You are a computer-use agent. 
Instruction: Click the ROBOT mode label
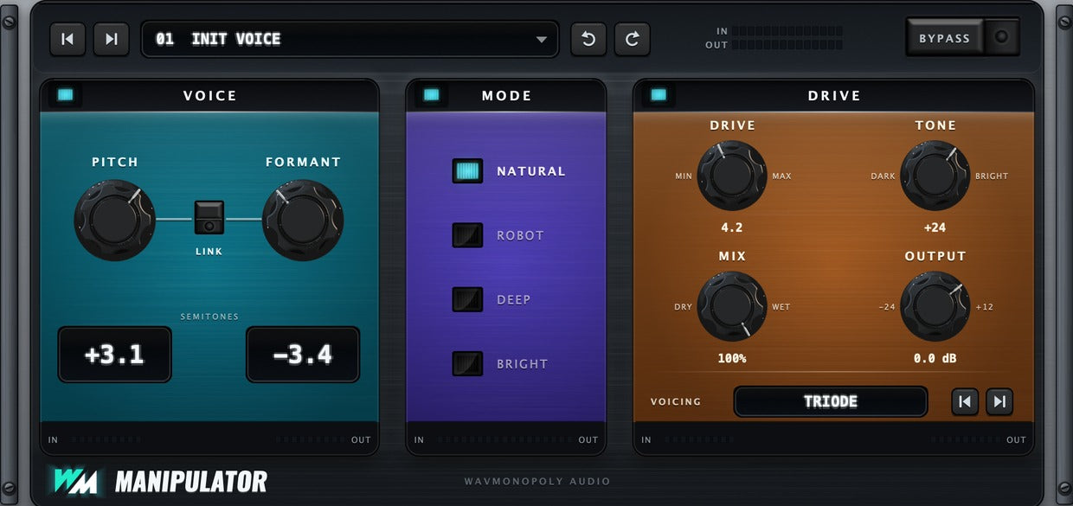pos(520,235)
